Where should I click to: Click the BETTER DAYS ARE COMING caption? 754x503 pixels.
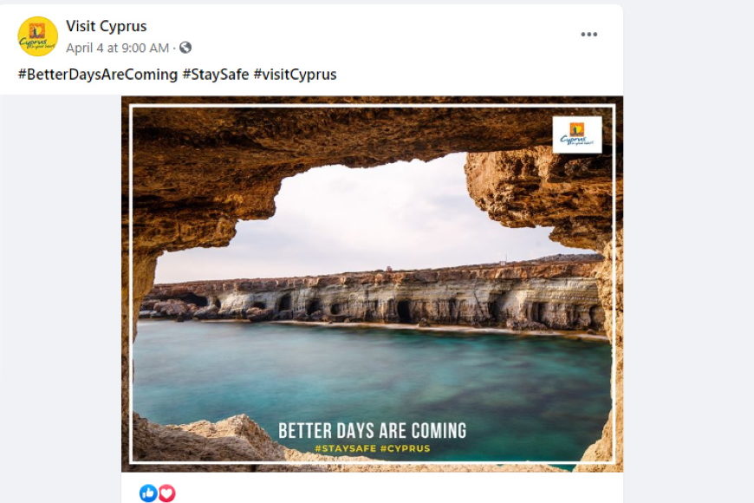372,430
